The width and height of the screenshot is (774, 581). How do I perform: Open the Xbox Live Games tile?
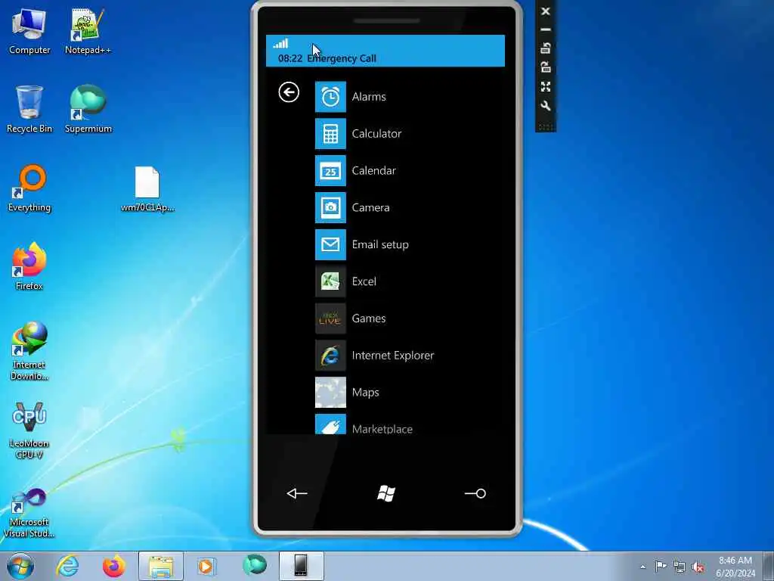click(x=330, y=318)
